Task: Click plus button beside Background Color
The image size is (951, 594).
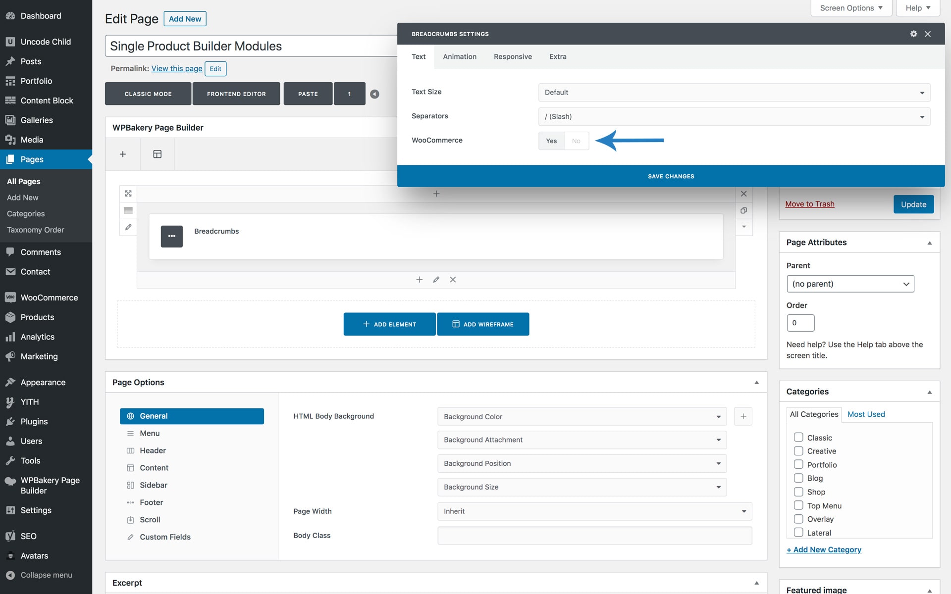Action: tap(743, 416)
